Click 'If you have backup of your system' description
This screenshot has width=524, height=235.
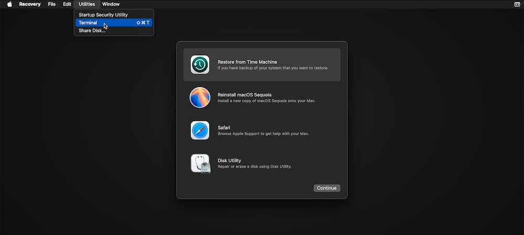pos(273,68)
